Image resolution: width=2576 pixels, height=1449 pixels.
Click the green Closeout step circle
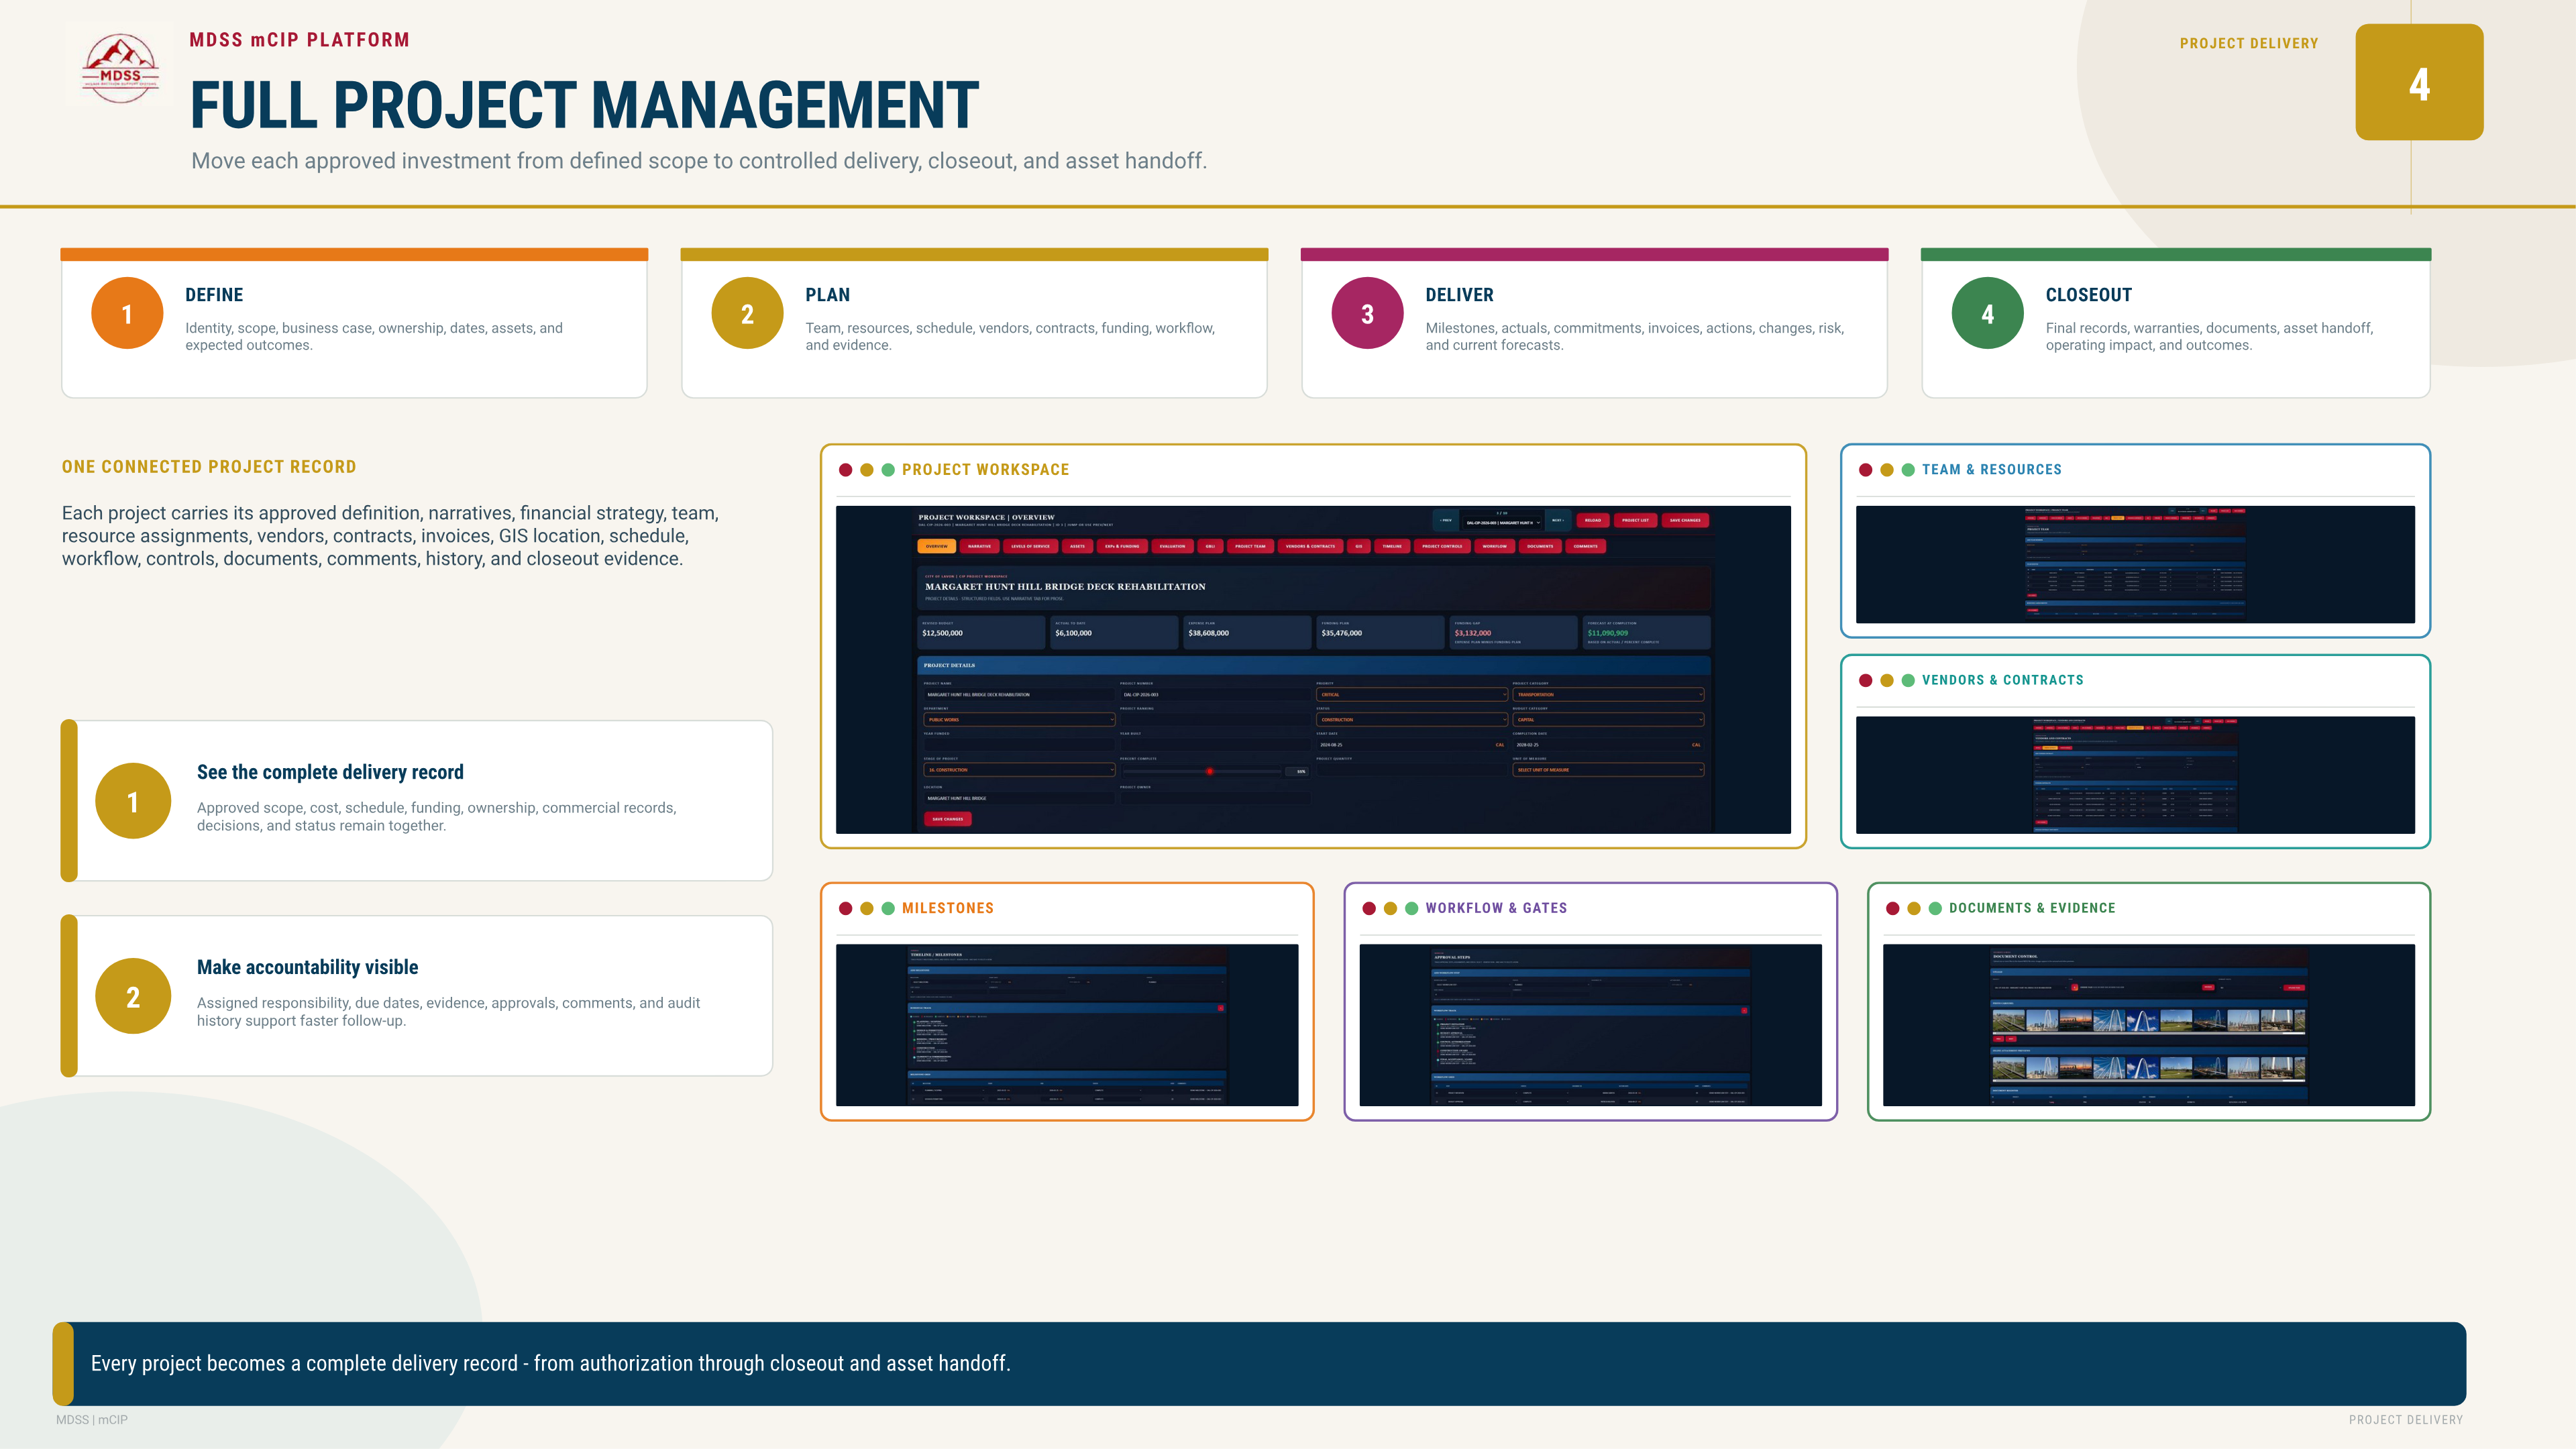click(1987, 313)
